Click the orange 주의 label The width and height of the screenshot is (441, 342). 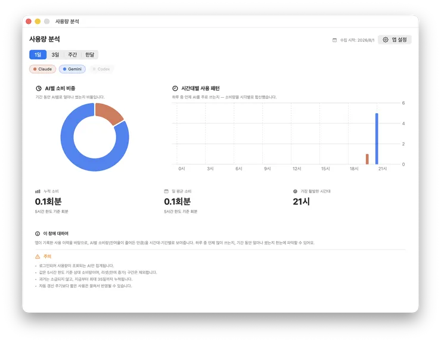point(47,256)
